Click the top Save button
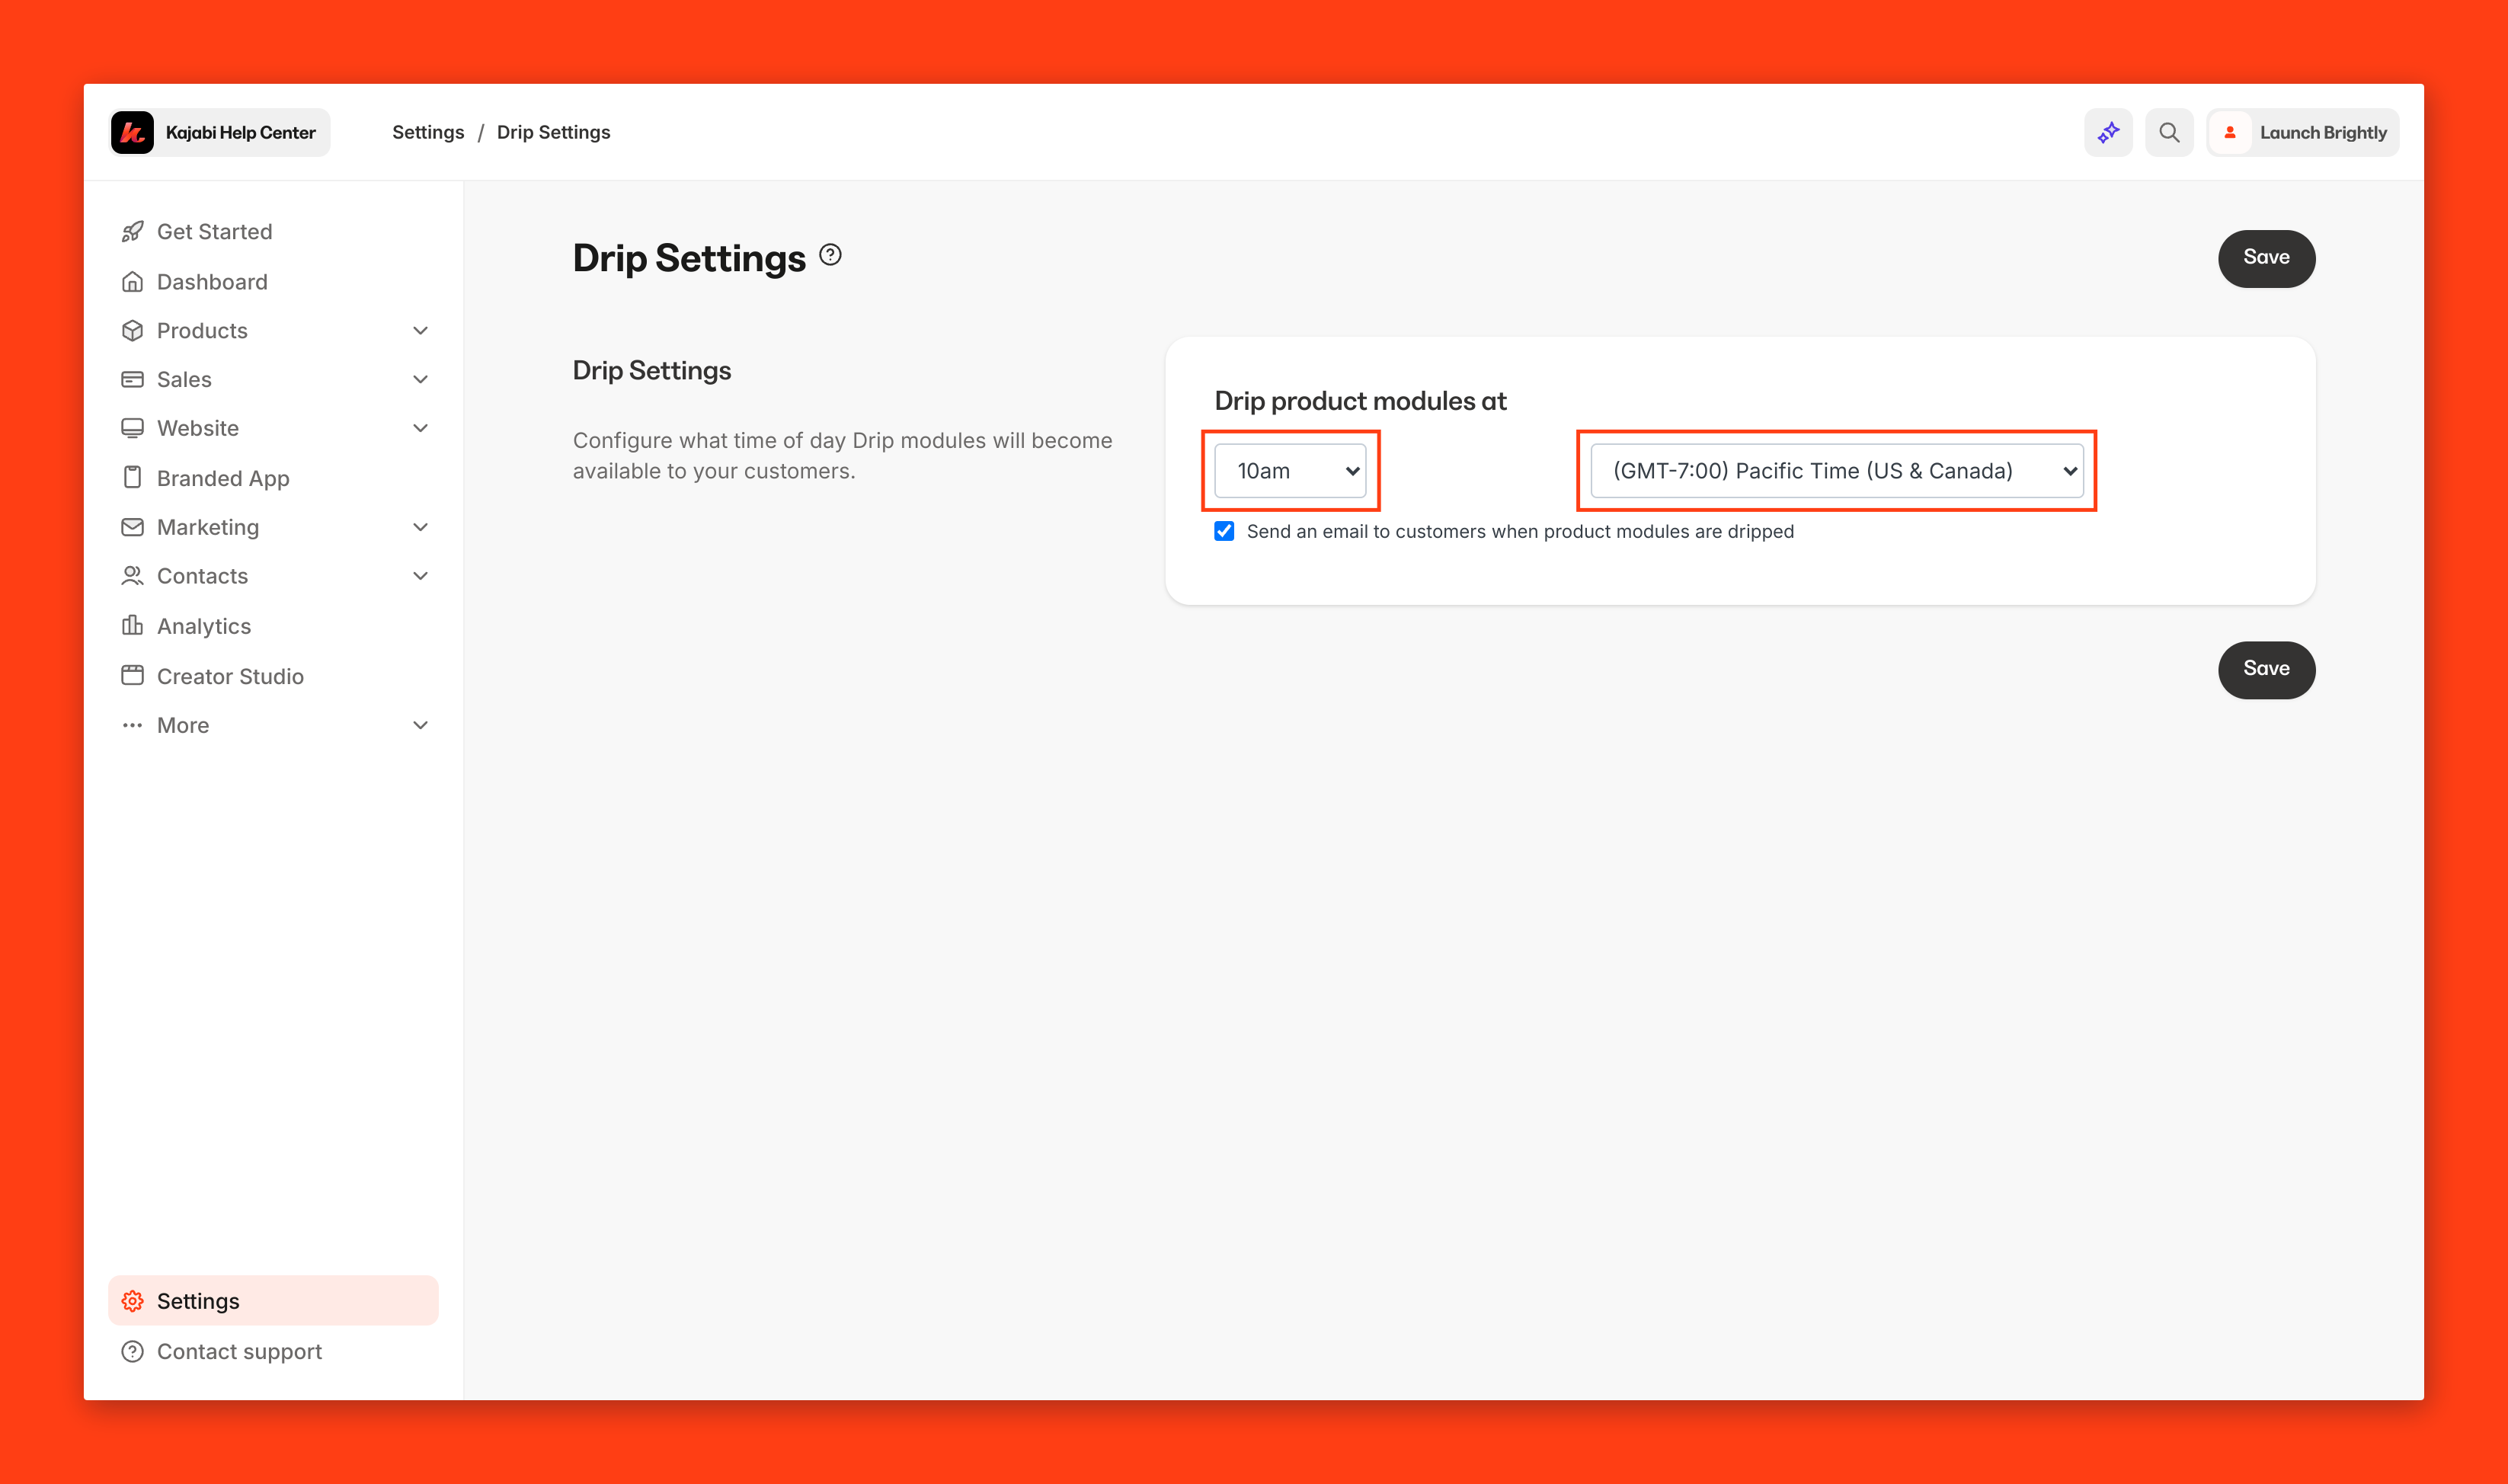Viewport: 2508px width, 1484px height. click(x=2265, y=258)
